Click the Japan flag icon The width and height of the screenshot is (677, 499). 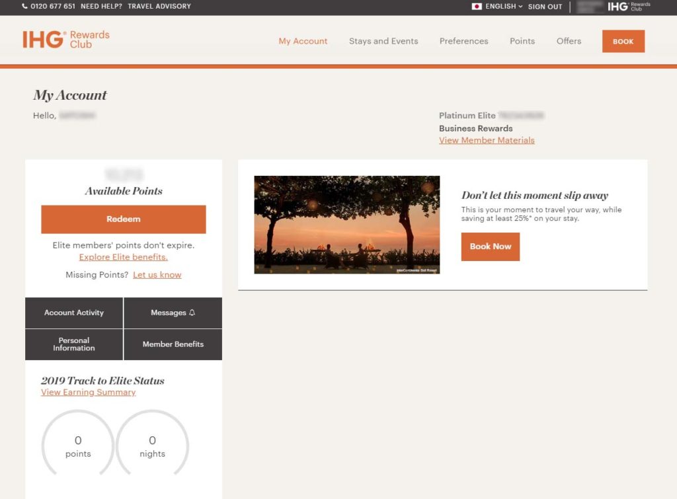477,7
